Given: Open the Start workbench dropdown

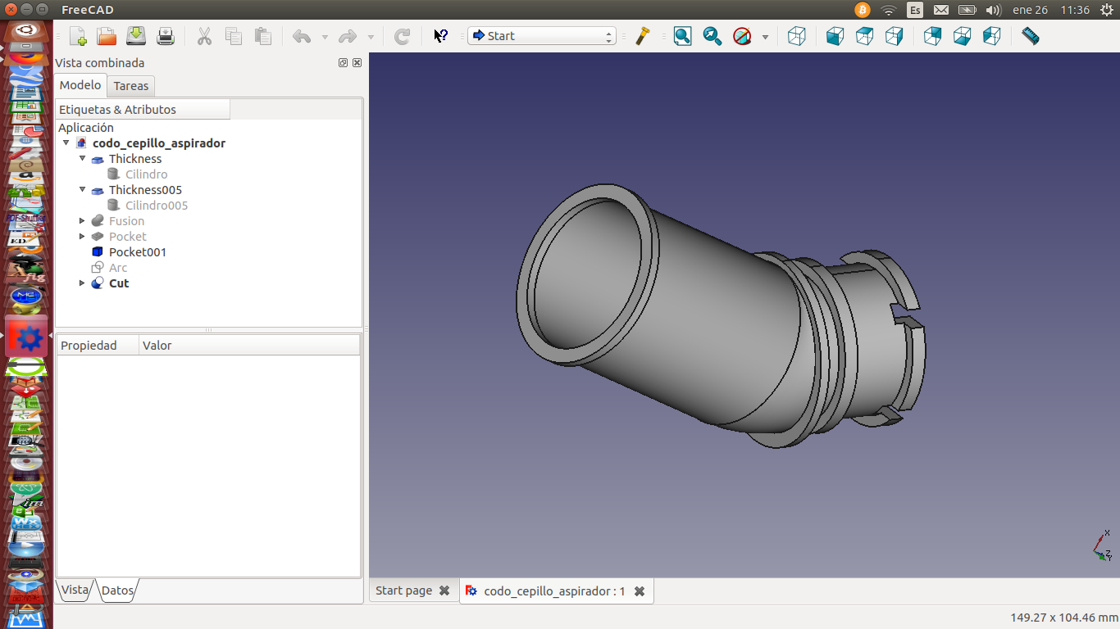Looking at the screenshot, I should click(541, 36).
